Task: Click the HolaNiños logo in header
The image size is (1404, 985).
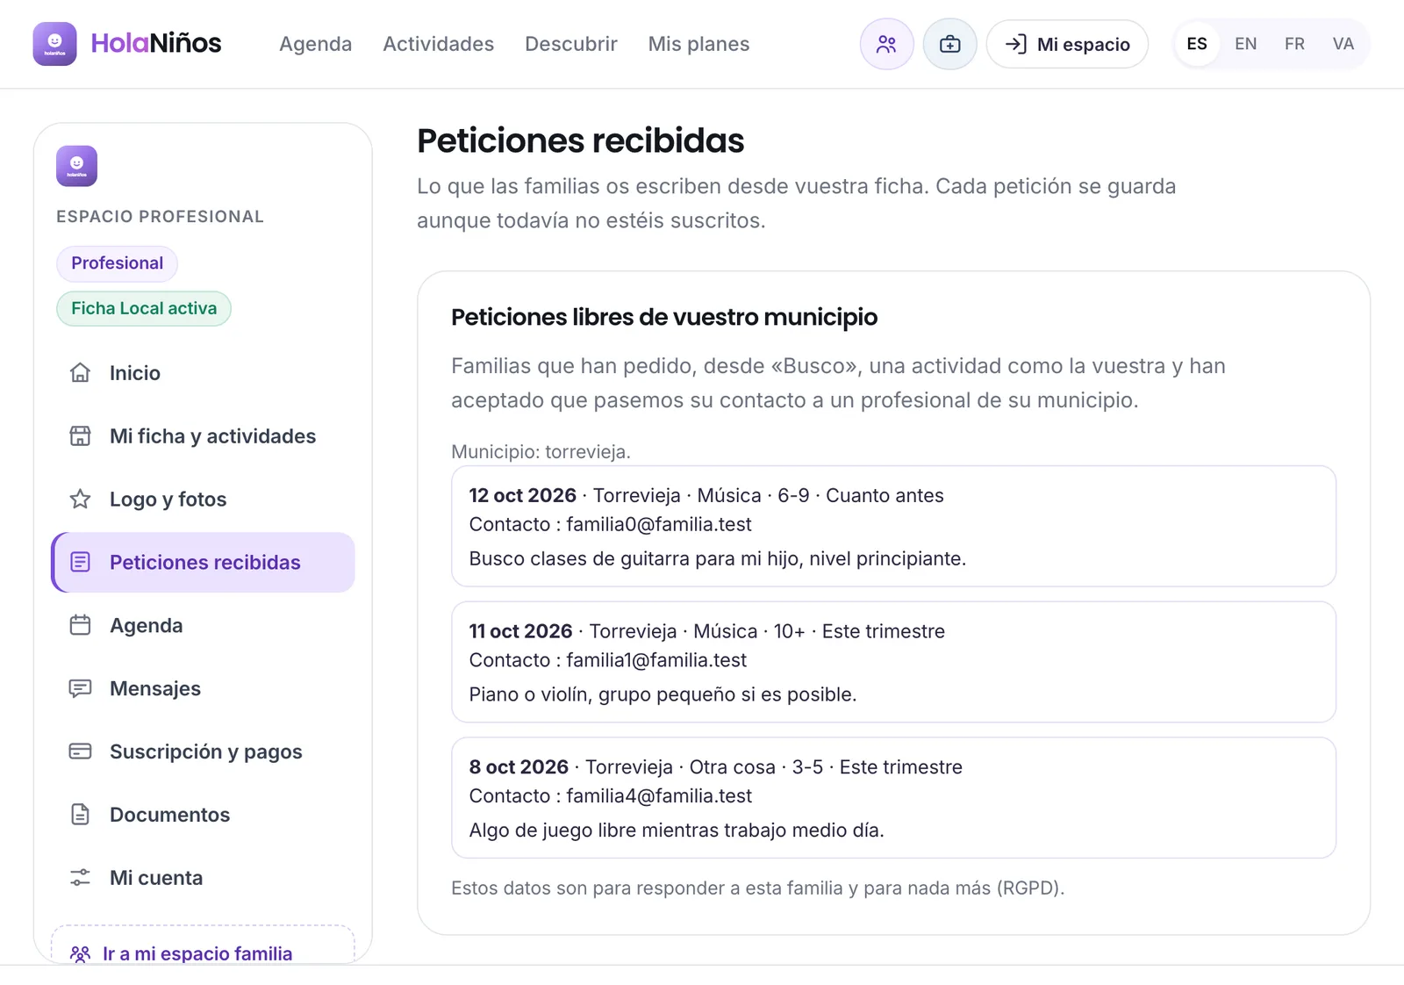Action: [x=127, y=44]
